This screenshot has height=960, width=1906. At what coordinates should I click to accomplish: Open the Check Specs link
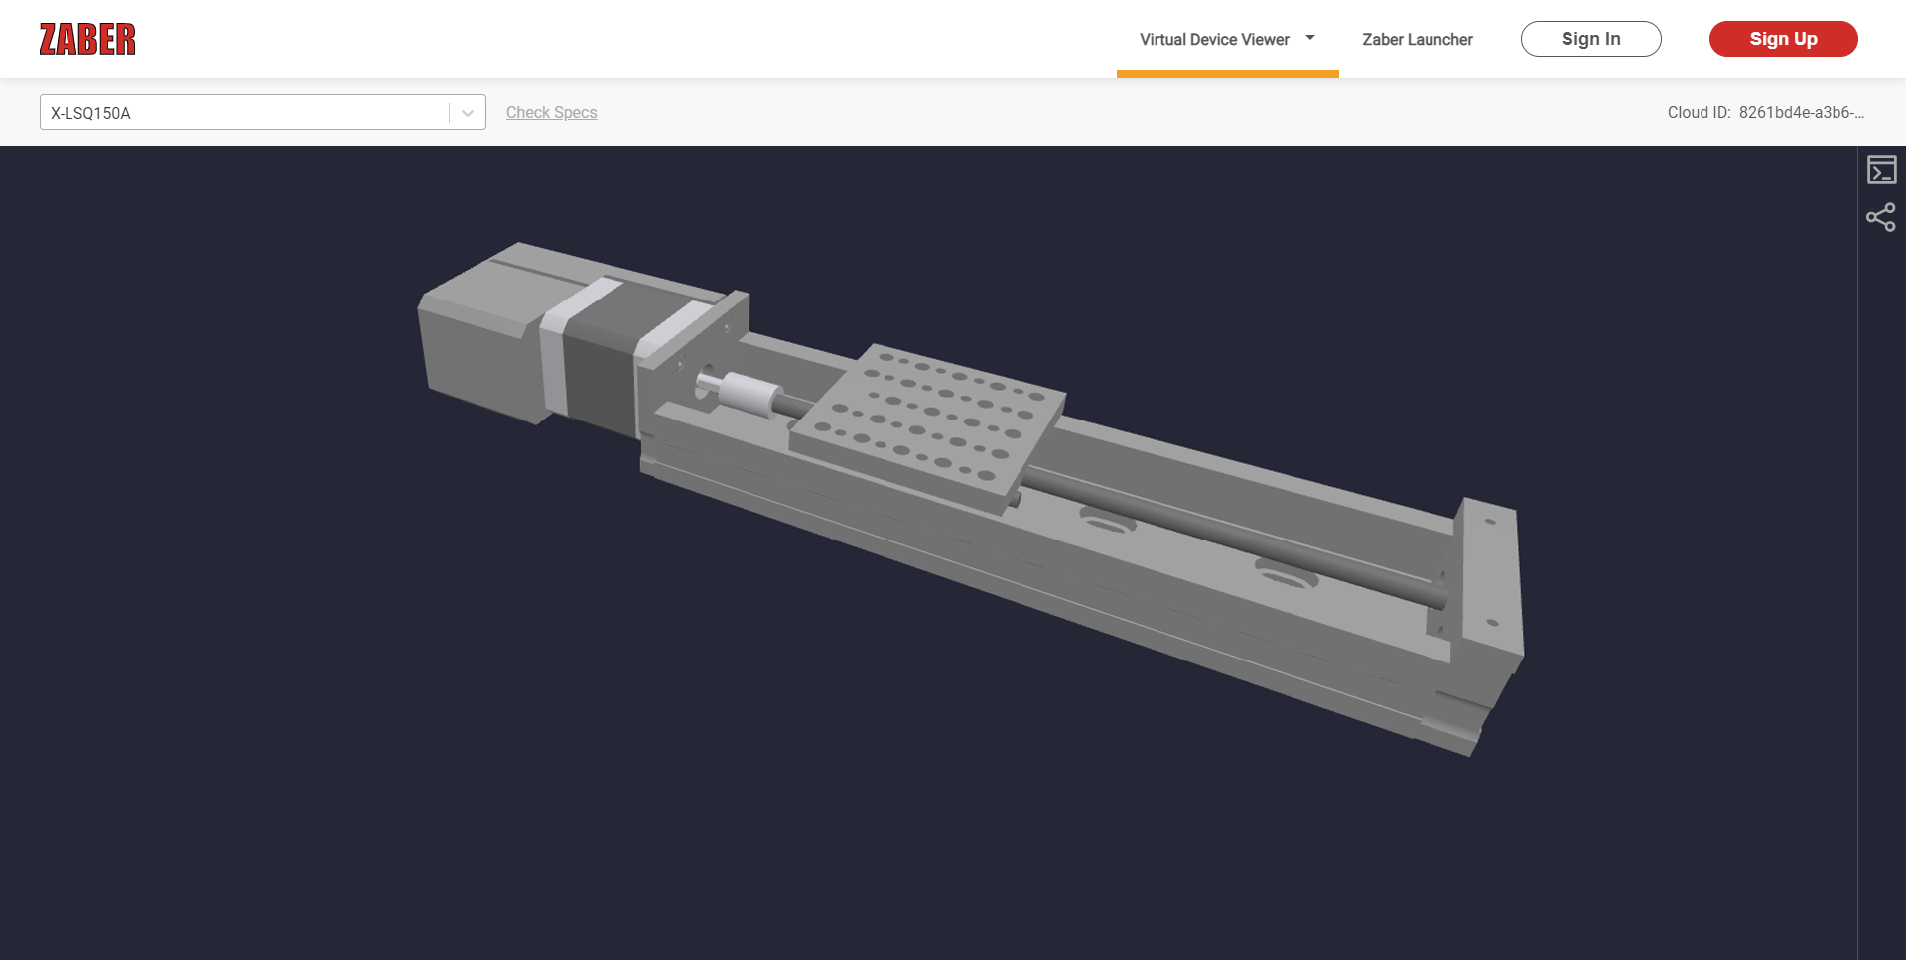coord(551,112)
